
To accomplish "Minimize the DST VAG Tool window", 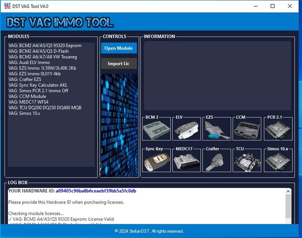I will [x=256, y=6].
